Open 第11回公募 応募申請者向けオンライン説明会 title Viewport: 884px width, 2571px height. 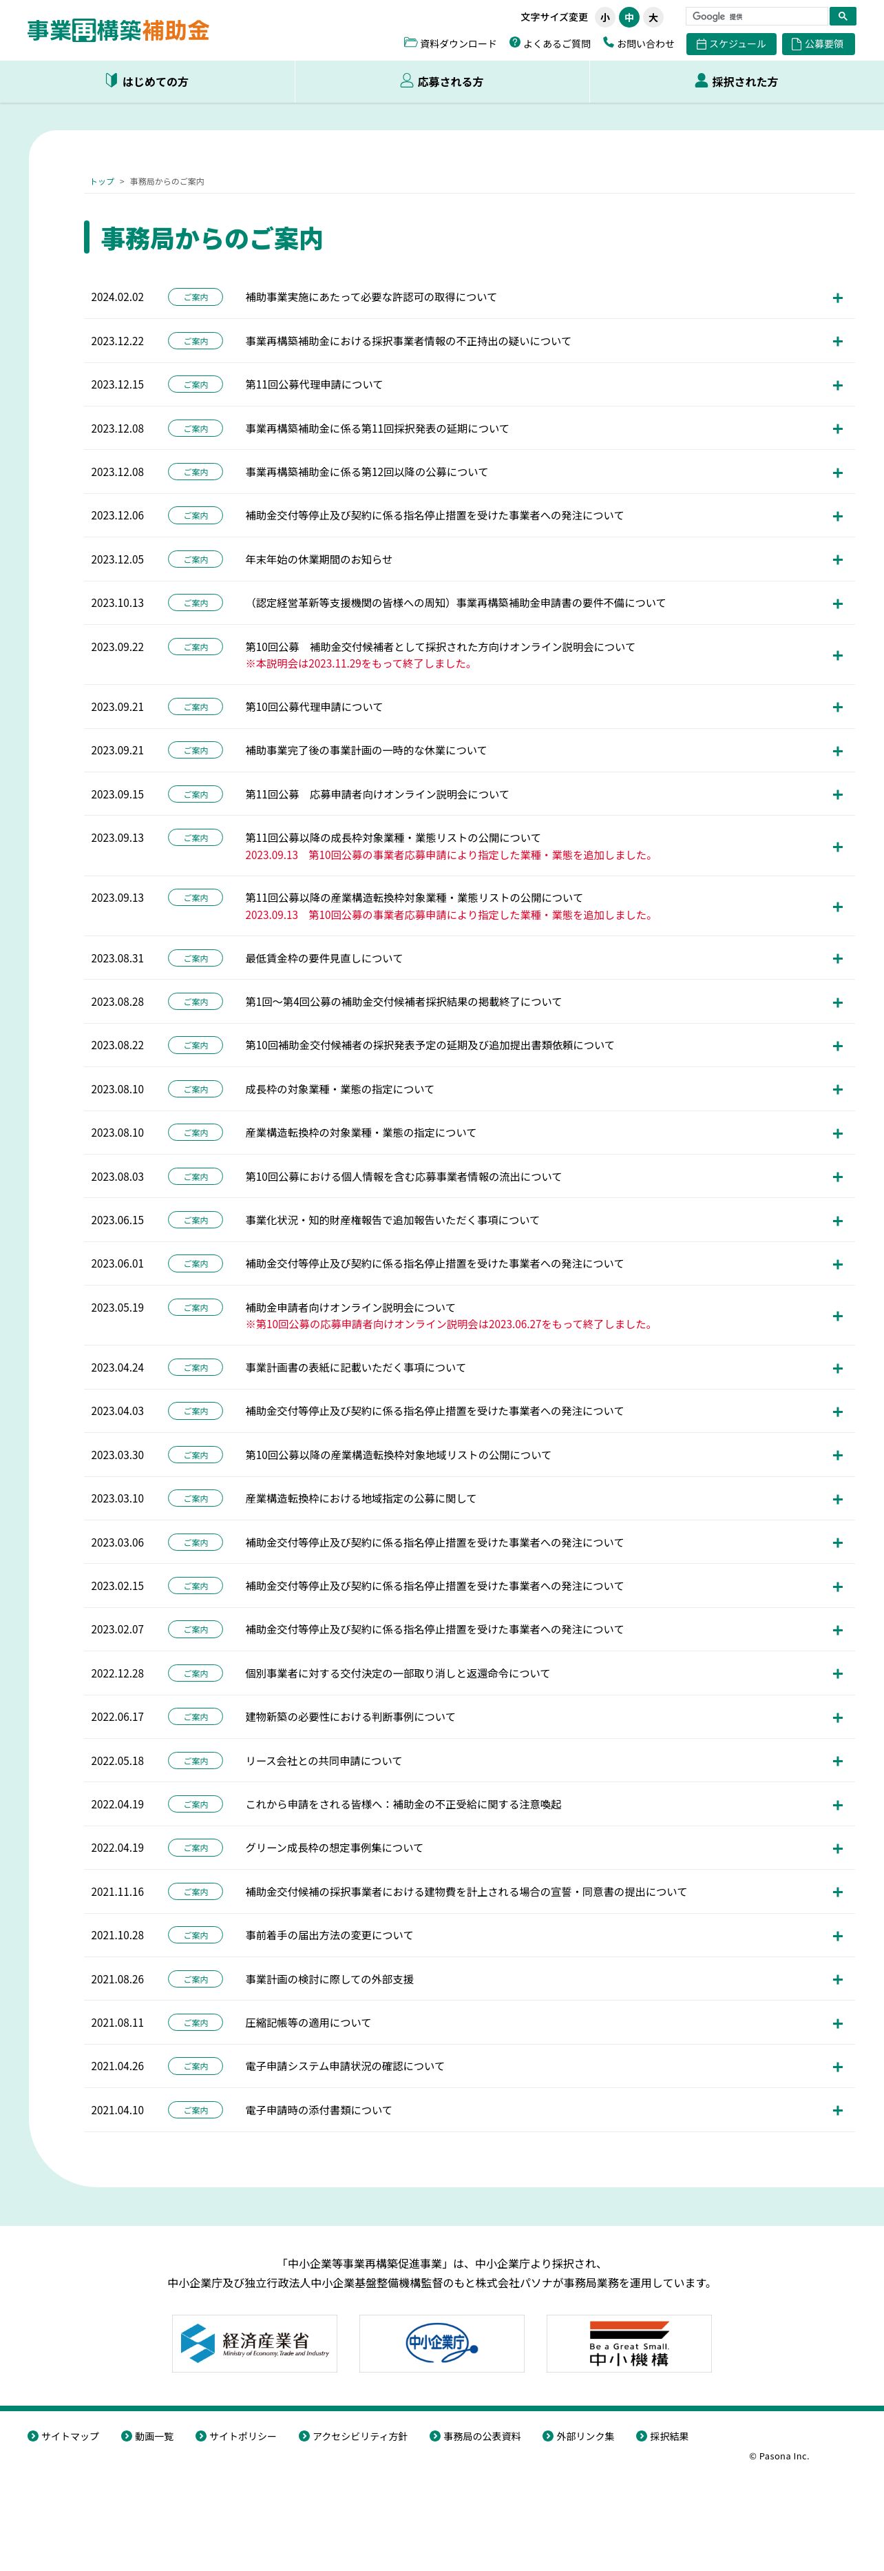click(x=377, y=794)
